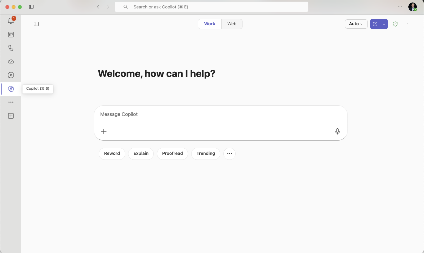
Task: Open the Chat icon in sidebar
Action: click(x=11, y=75)
